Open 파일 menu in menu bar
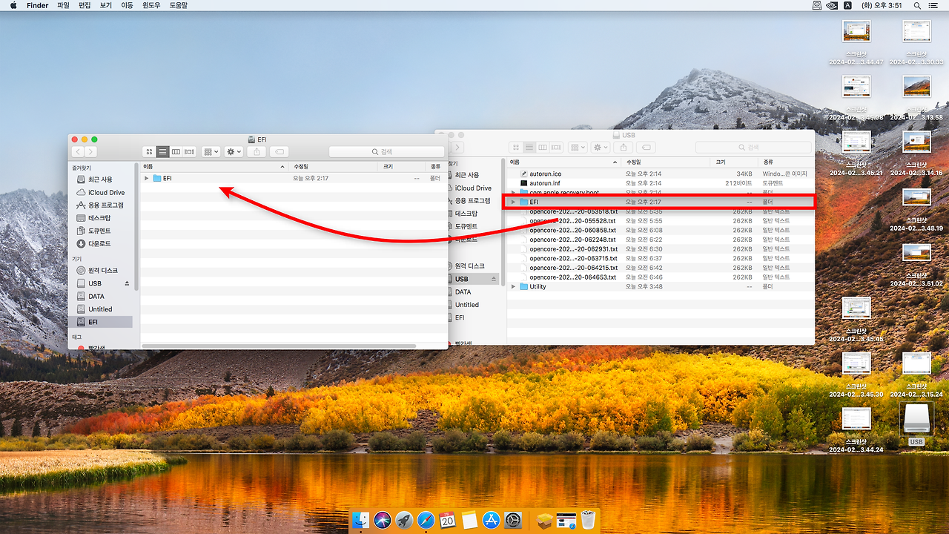 click(x=63, y=5)
